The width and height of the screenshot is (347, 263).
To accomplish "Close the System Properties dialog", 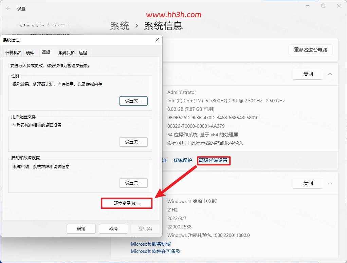I will click(x=157, y=40).
